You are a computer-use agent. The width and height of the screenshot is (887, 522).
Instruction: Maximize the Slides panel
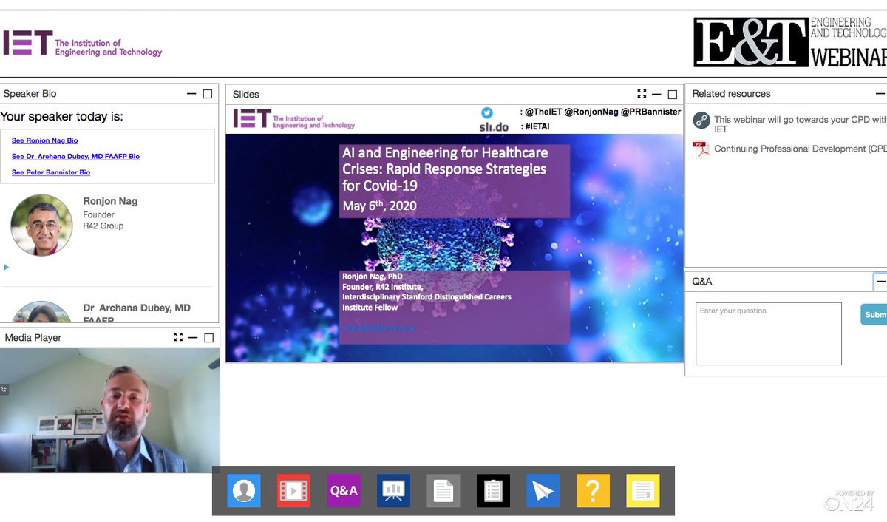tap(673, 95)
